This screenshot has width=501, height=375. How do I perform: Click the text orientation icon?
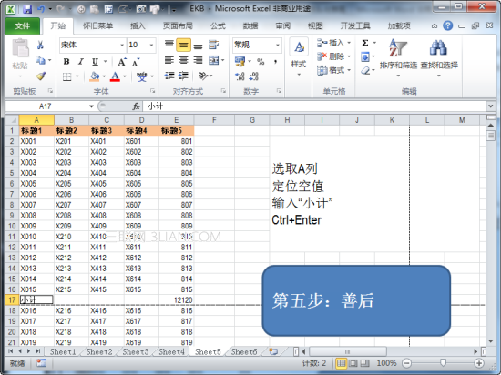(203, 76)
